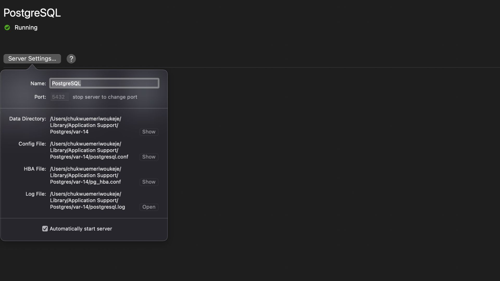The width and height of the screenshot is (500, 281).
Task: Click the Server Settings label button
Action: pos(32,58)
